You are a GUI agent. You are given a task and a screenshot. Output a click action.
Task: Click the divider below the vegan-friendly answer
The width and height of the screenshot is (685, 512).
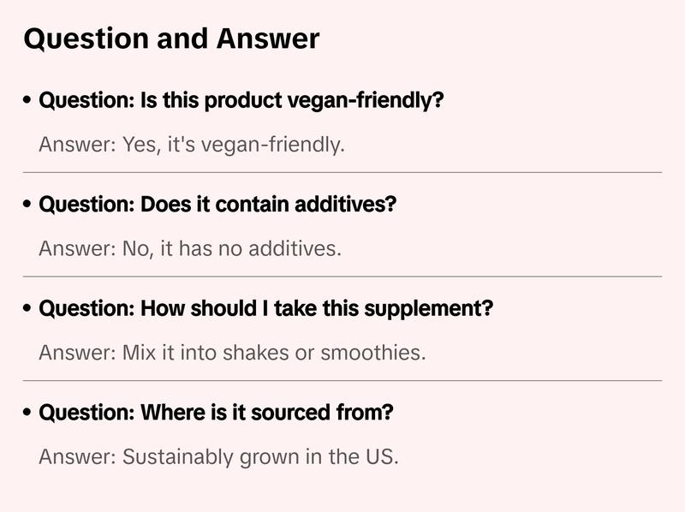(x=342, y=172)
